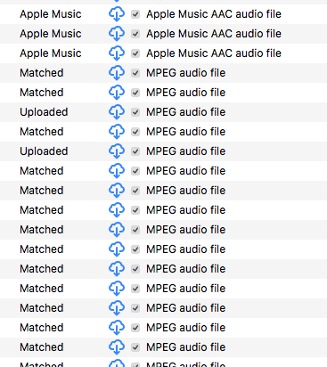Image resolution: width=327 pixels, height=367 pixels.
Task: Click download cloud icon in the lower Uploaded row
Action: (x=117, y=151)
